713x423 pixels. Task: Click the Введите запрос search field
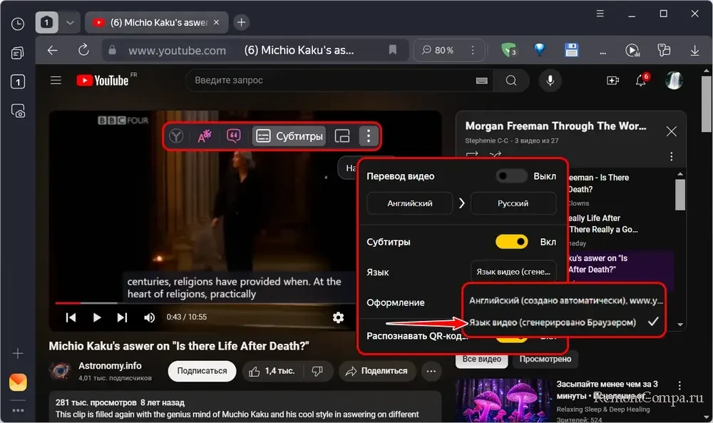point(328,81)
